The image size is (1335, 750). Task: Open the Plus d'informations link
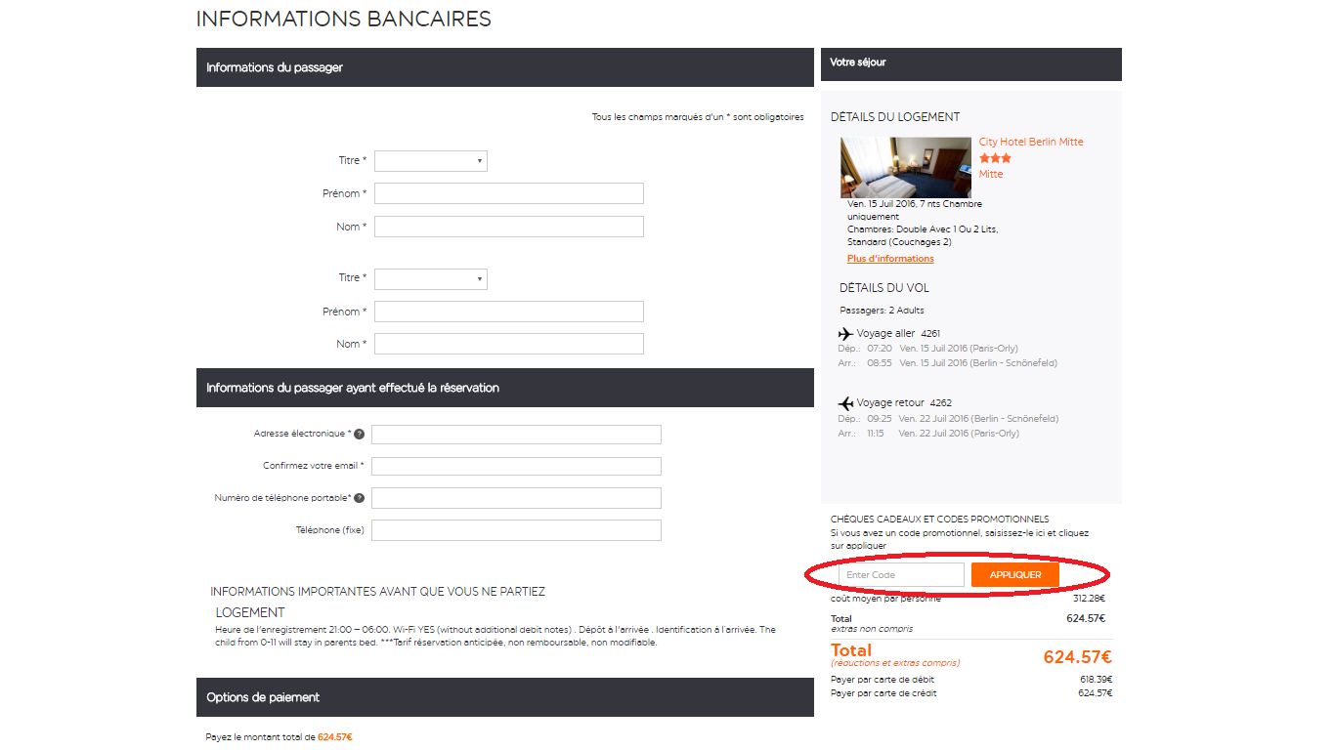(x=889, y=258)
